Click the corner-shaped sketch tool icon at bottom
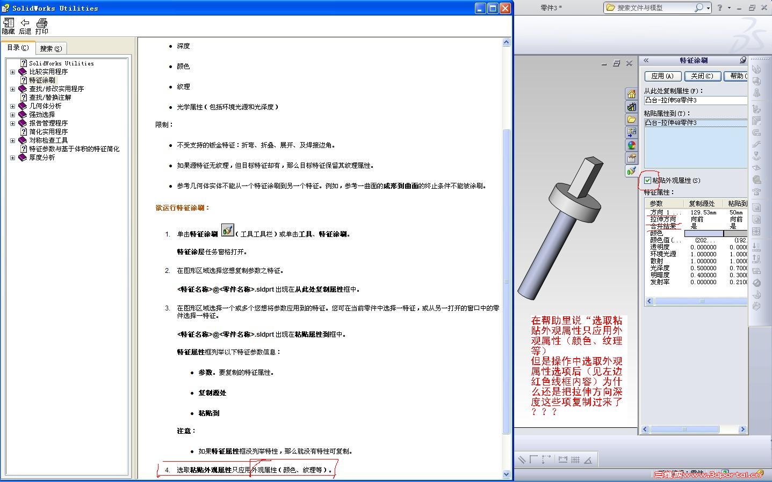Image resolution: width=772 pixels, height=482 pixels. [x=533, y=459]
